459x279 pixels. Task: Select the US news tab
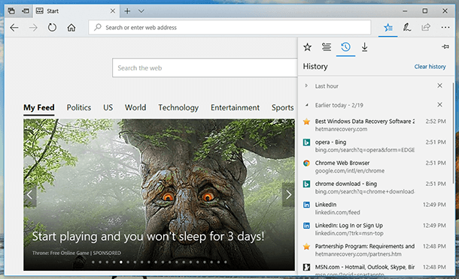(x=108, y=108)
